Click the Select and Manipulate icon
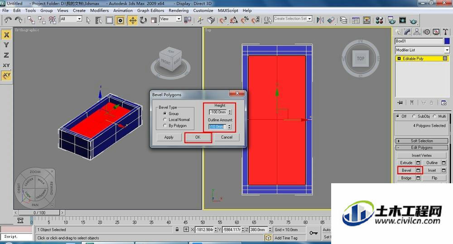The image size is (453, 244). click(x=200, y=20)
